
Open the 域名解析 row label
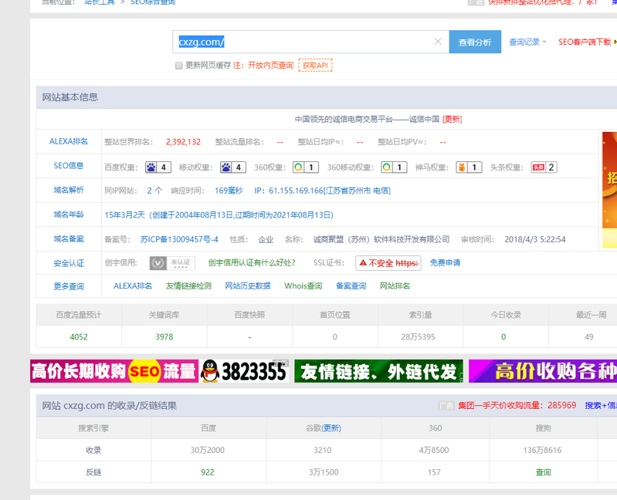tap(69, 191)
